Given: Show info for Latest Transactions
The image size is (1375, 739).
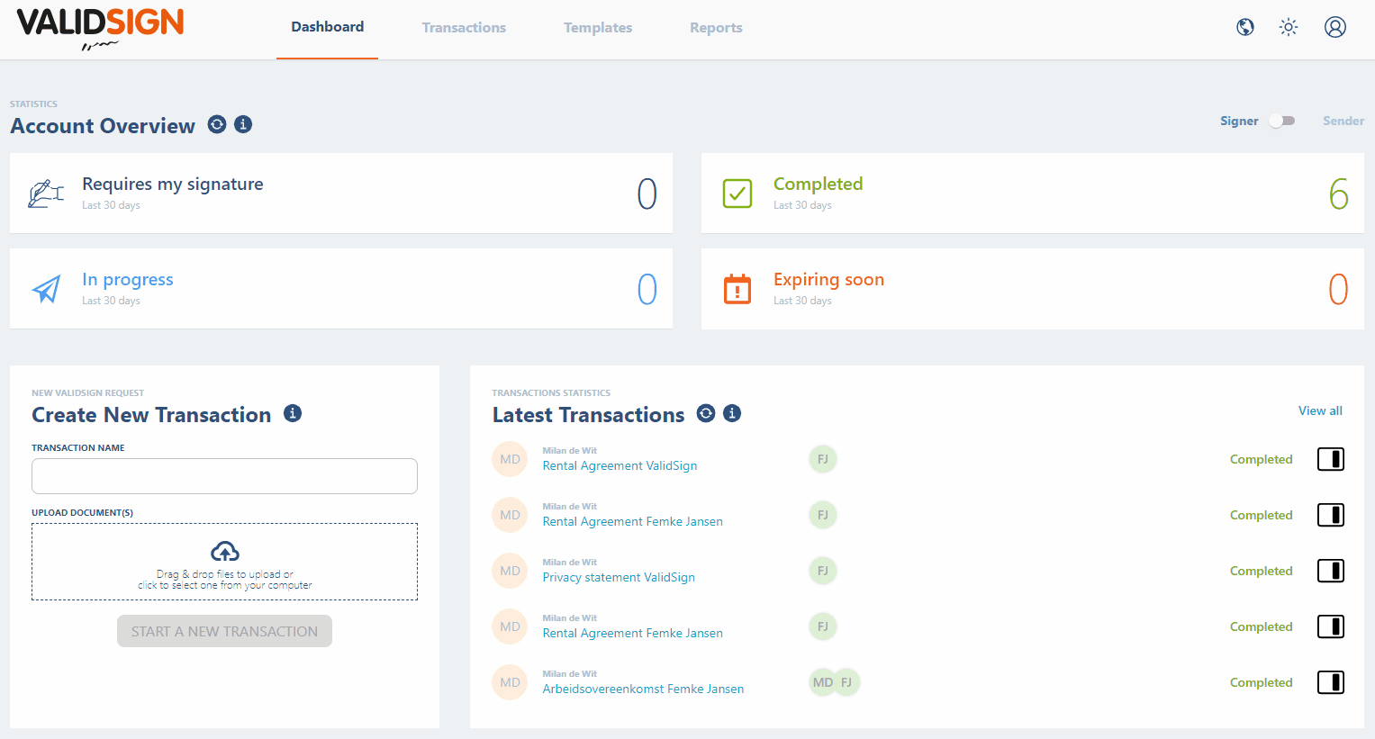Looking at the screenshot, I should tap(732, 413).
